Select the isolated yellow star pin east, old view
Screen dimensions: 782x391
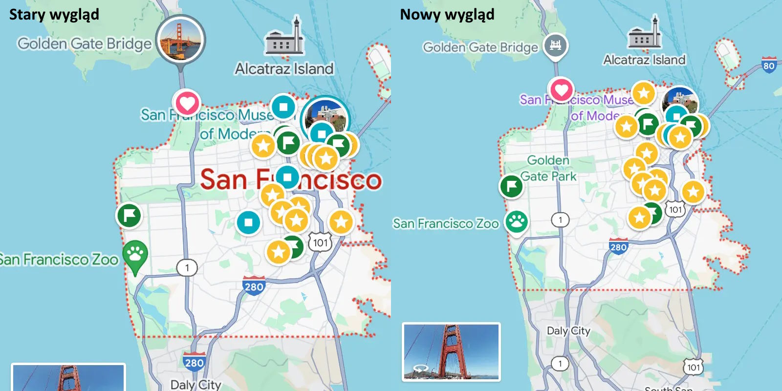click(x=341, y=222)
